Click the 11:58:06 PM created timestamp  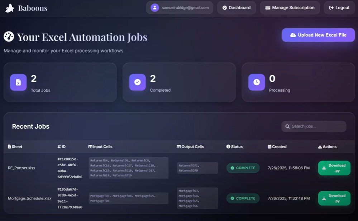pos(288,168)
